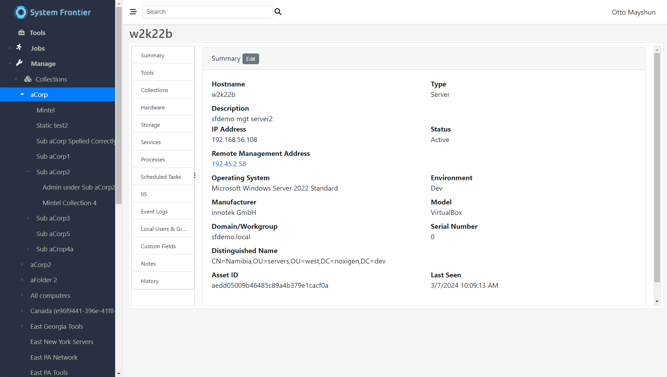
Task: Click the Edit button on Summary panel
Action: 250,59
